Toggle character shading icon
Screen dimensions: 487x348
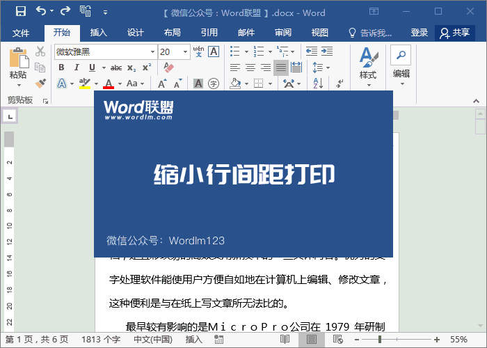(x=198, y=84)
